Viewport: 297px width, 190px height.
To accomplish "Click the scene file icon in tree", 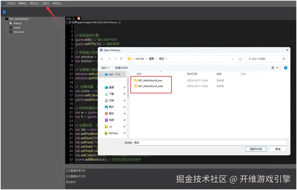I will click(11, 27).
